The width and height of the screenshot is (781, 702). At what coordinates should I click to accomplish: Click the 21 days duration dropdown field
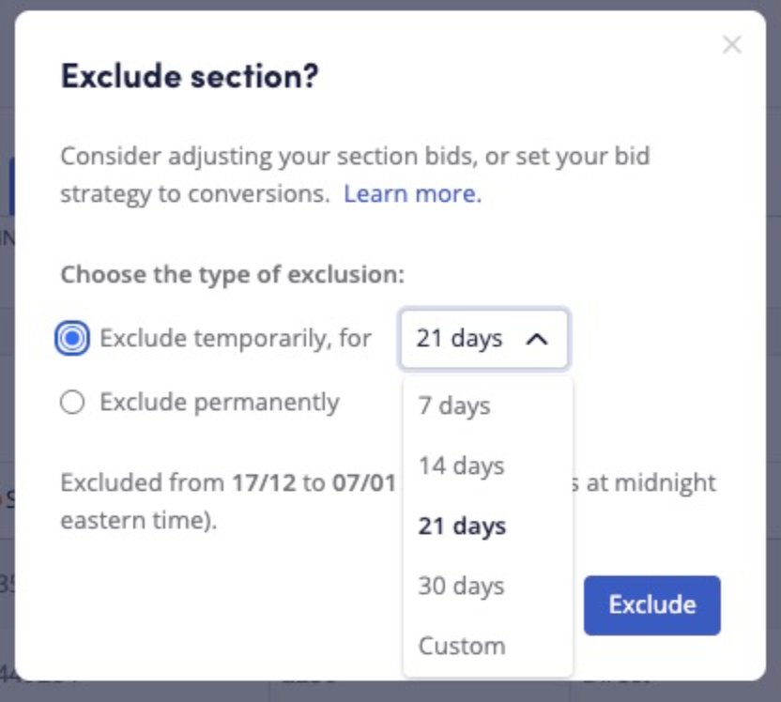tap(460, 339)
